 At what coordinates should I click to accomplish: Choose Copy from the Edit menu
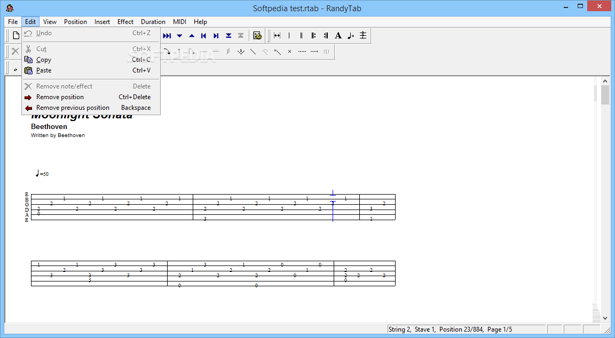[x=91, y=60]
